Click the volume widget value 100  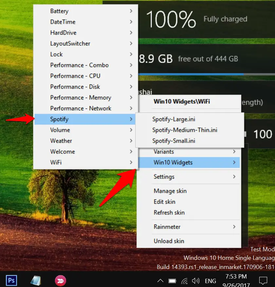263,134
